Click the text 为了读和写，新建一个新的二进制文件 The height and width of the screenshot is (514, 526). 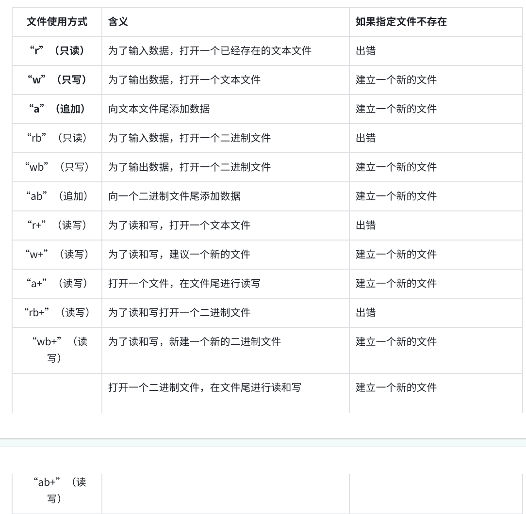[195, 342]
